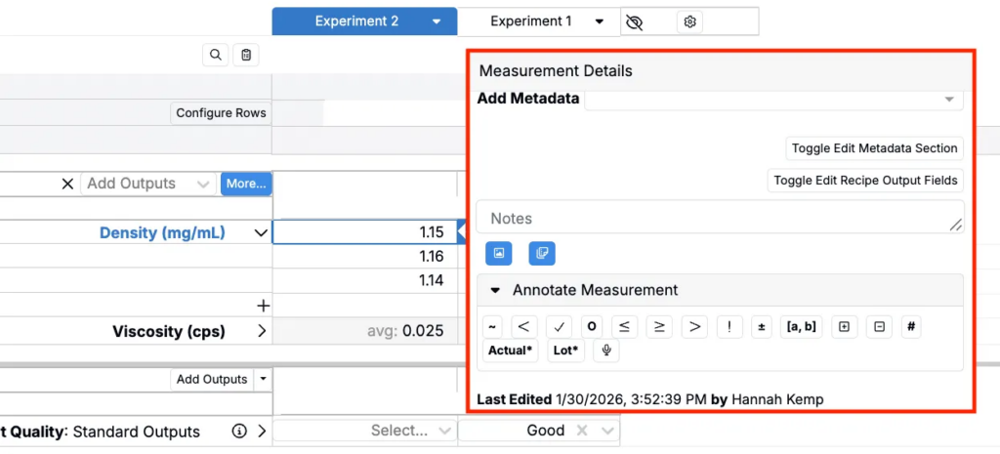The width and height of the screenshot is (1000, 454).
Task: Click the search magnifier icon
Action: (215, 56)
